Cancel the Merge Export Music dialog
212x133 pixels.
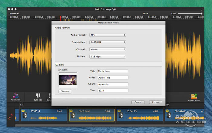pyautogui.click(x=138, y=102)
